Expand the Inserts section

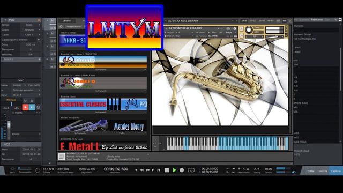[x=26, y=113]
